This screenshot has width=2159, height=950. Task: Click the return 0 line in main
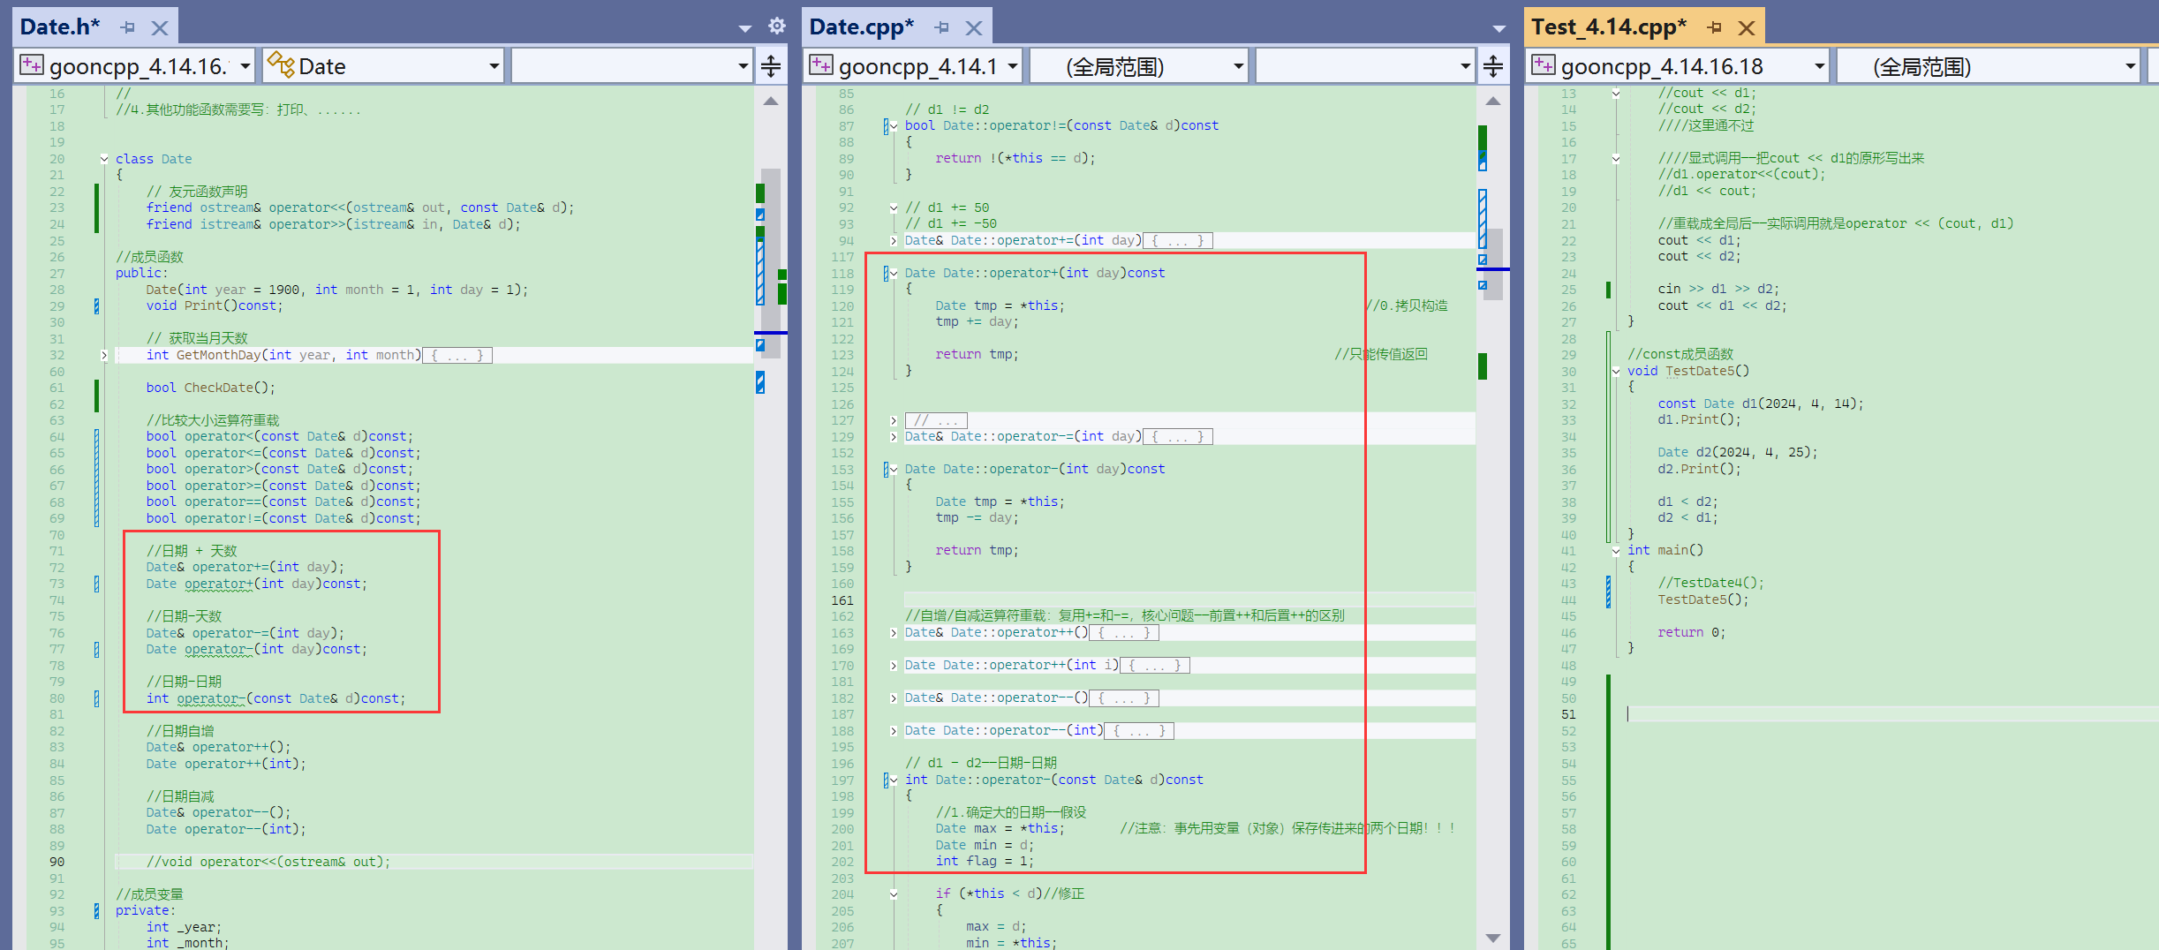point(1691,632)
